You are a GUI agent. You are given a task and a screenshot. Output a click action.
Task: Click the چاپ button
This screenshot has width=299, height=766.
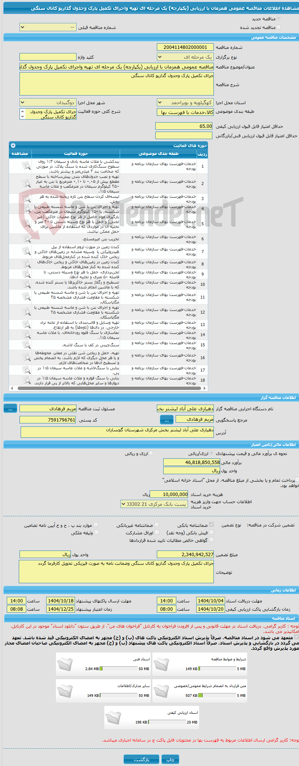[x=170, y=760]
